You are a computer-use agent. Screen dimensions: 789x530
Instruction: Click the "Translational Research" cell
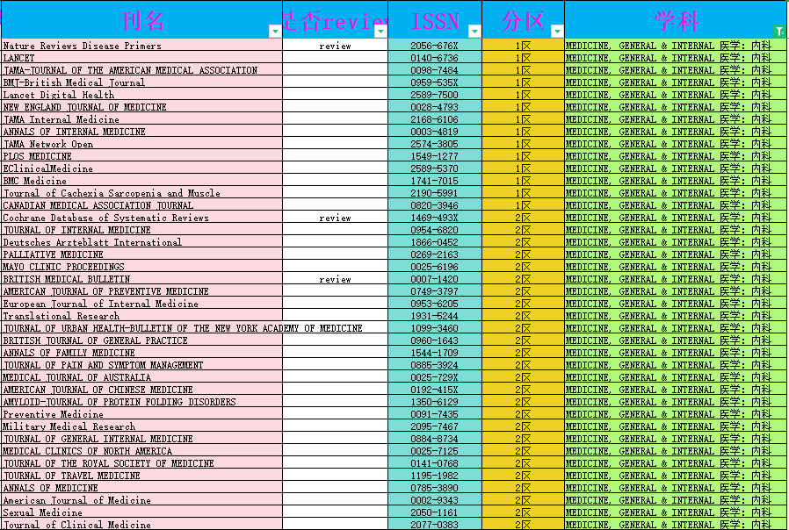point(142,316)
